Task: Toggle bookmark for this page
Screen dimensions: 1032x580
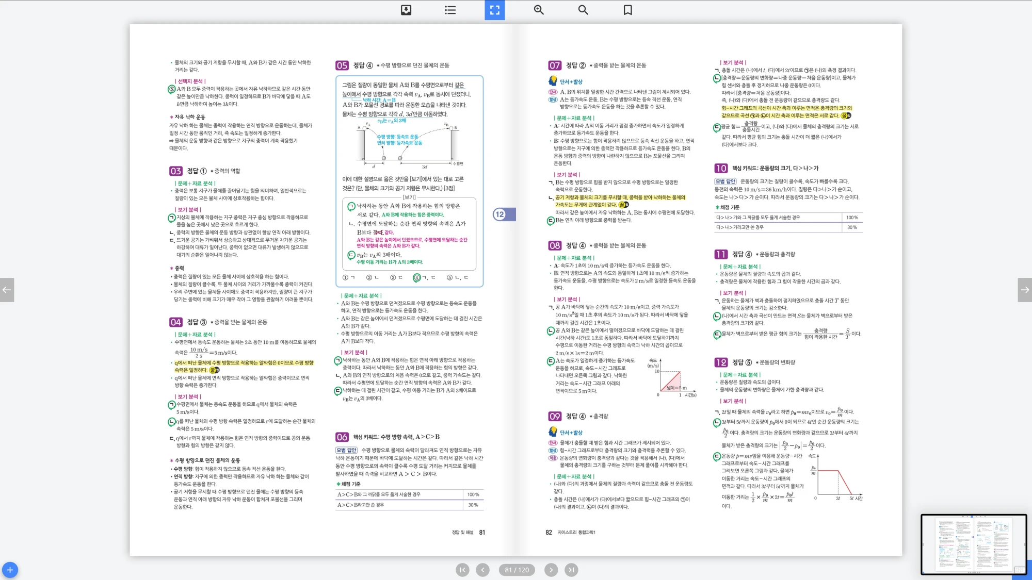Action: point(627,10)
